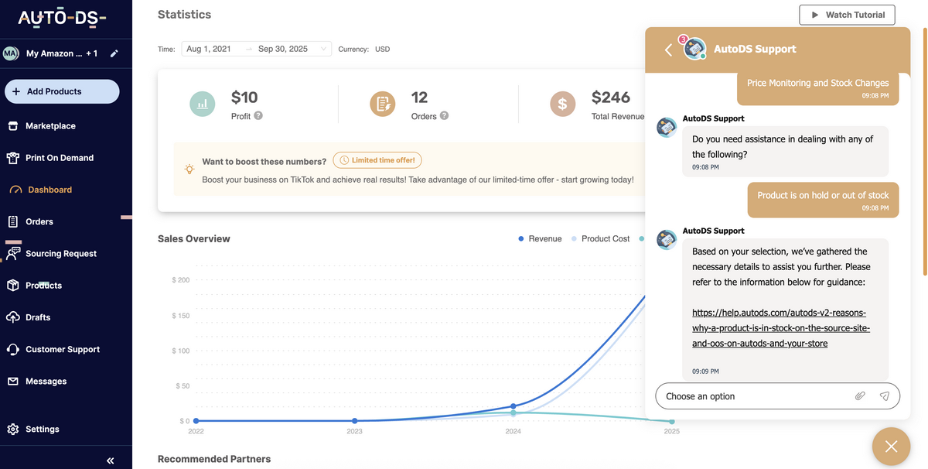This screenshot has width=928, height=469.
Task: Attach a file in the support chat
Action: 860,395
